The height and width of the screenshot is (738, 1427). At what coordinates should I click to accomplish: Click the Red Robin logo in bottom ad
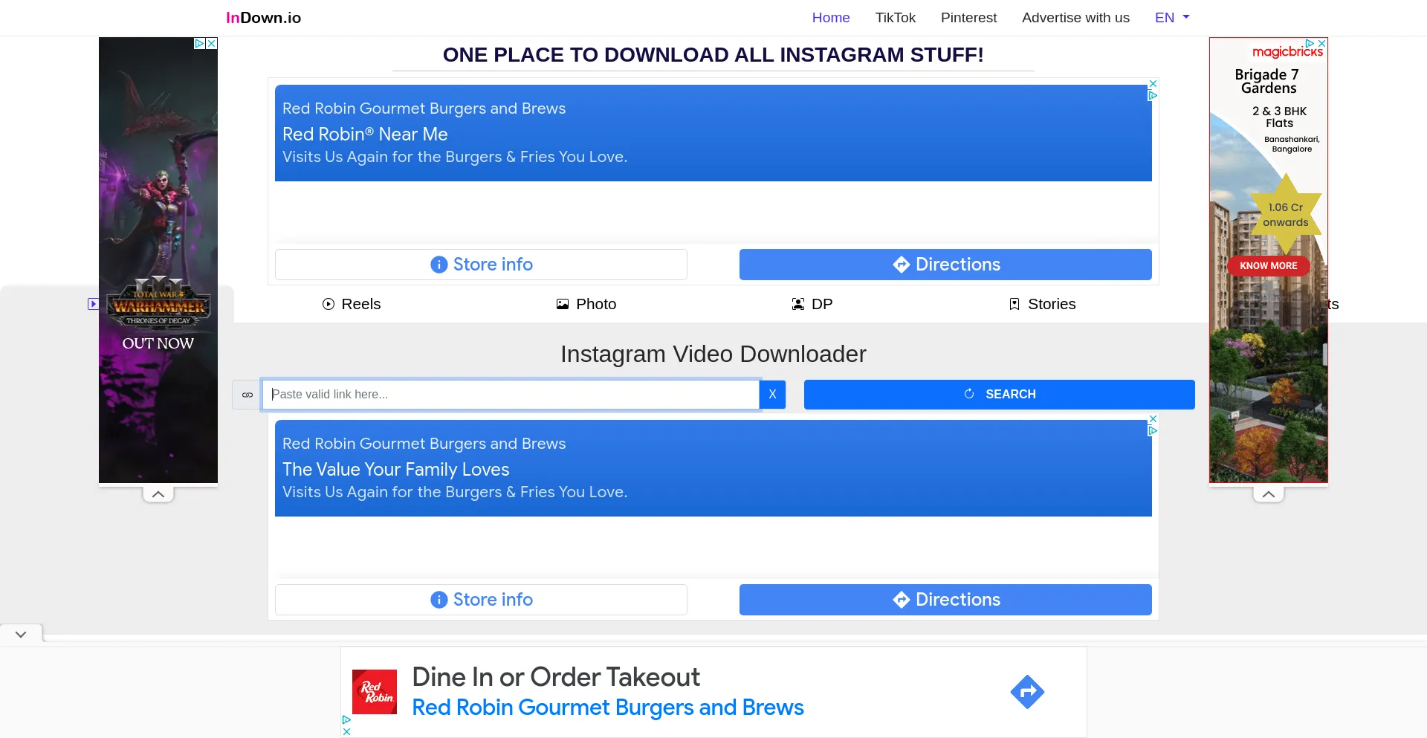point(375,692)
